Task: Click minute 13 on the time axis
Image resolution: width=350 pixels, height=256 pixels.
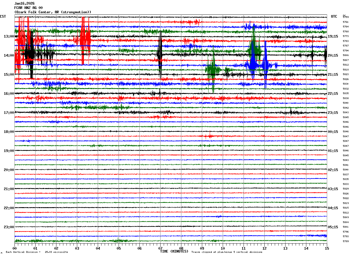Action: pyautogui.click(x=285, y=248)
